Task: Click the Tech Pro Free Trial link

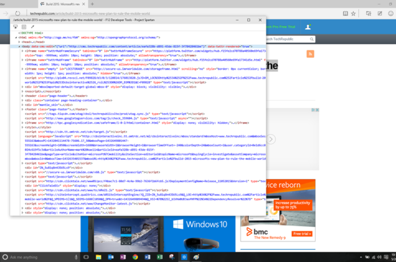Action: pyautogui.click(x=281, y=27)
